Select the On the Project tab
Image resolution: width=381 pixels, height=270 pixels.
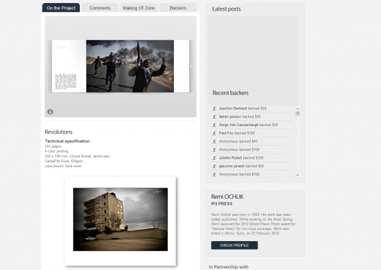[61, 8]
